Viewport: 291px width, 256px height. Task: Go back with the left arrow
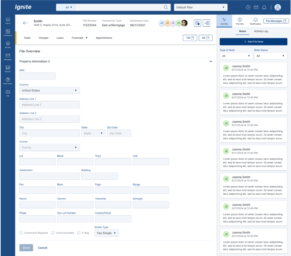(25, 23)
